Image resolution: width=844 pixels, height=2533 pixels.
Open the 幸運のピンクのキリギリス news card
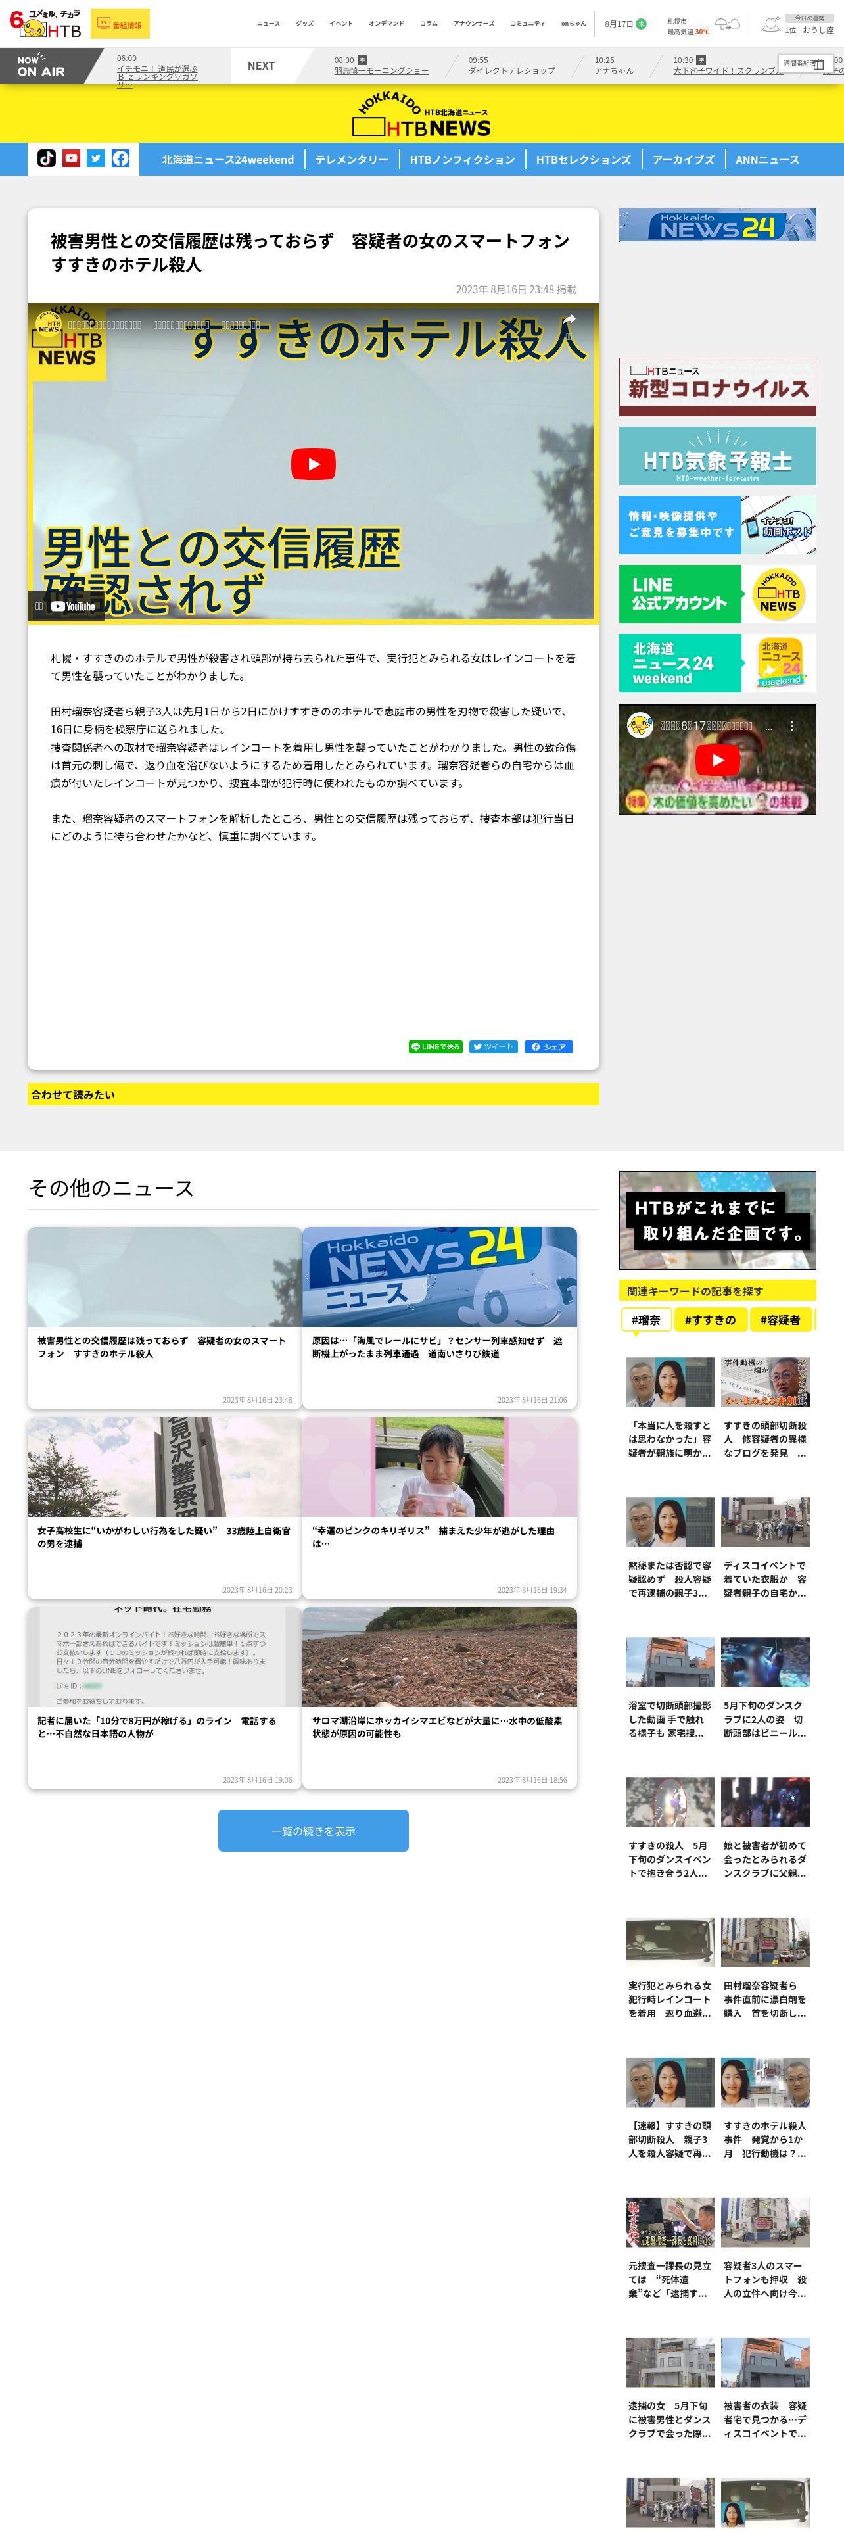click(x=439, y=1507)
